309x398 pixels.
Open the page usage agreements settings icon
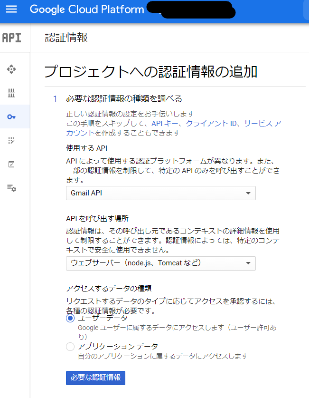(11, 188)
